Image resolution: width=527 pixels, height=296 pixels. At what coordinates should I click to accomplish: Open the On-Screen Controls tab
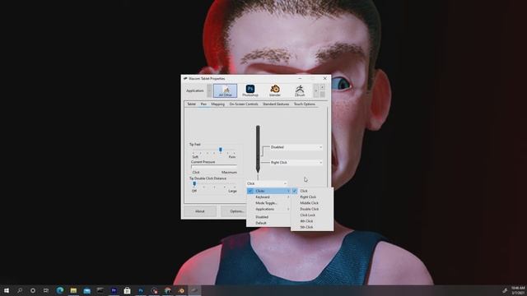[244, 104]
